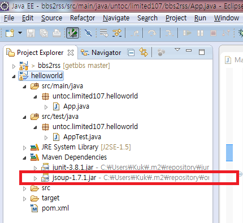Toggle the highlighted build toolbar button
Image resolution: width=243 pixels, height=223 pixels.
73,33
